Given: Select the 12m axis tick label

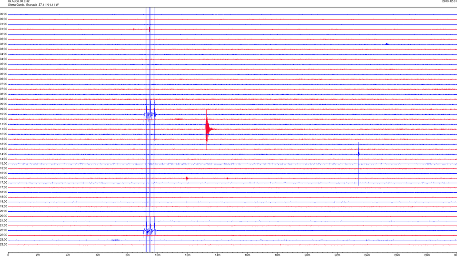Looking at the screenshot, I should tap(188, 255).
